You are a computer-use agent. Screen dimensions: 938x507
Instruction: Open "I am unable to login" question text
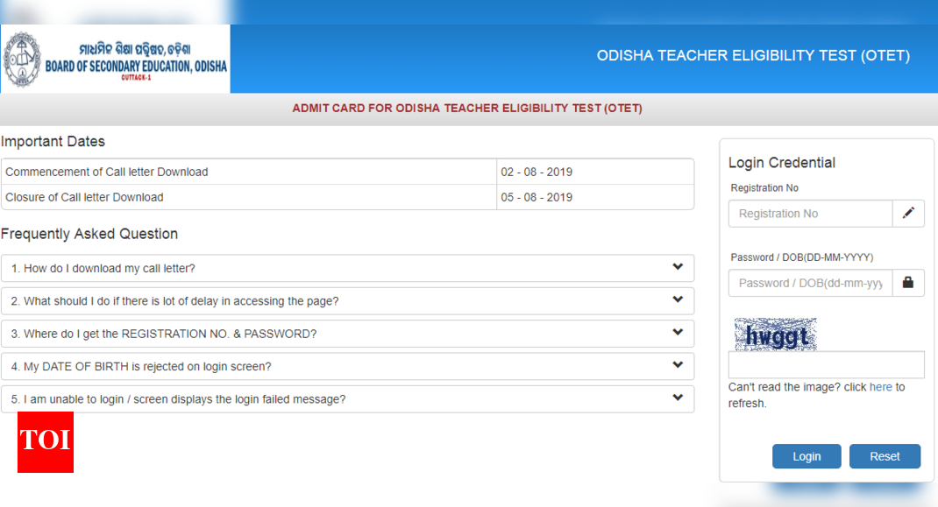click(179, 399)
